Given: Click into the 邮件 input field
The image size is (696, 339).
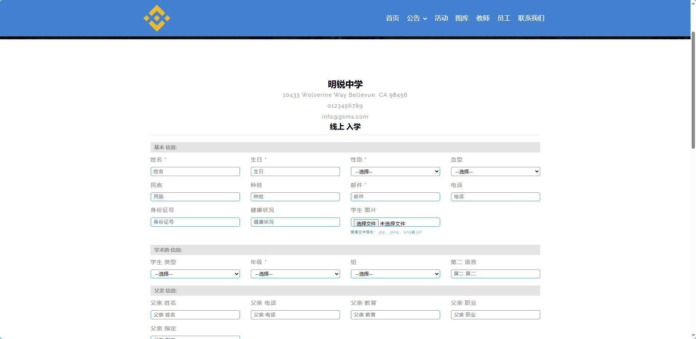Looking at the screenshot, I should click(395, 197).
